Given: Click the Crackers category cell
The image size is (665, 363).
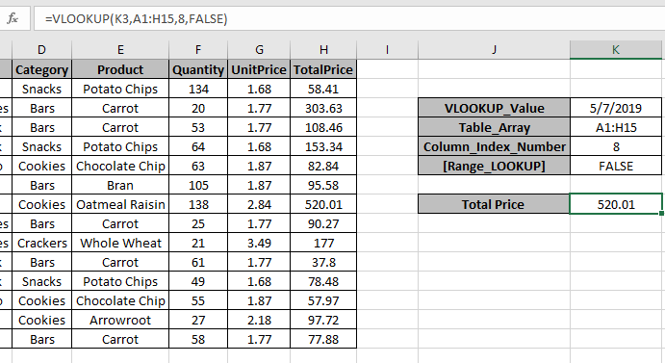Looking at the screenshot, I should pyautogui.click(x=42, y=244).
